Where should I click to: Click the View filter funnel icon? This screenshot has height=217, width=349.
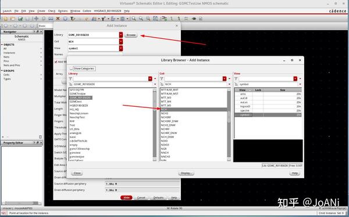click(x=236, y=79)
